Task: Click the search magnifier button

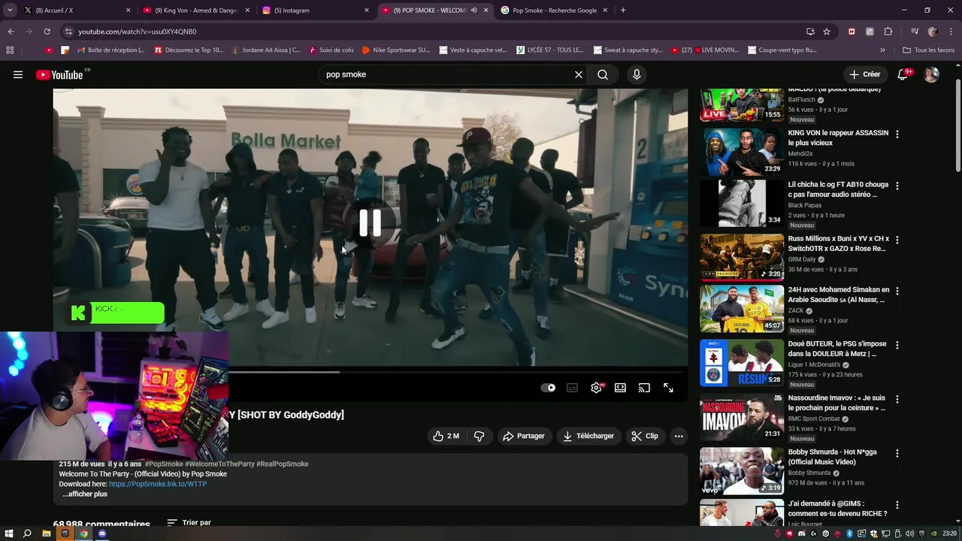Action: (603, 74)
